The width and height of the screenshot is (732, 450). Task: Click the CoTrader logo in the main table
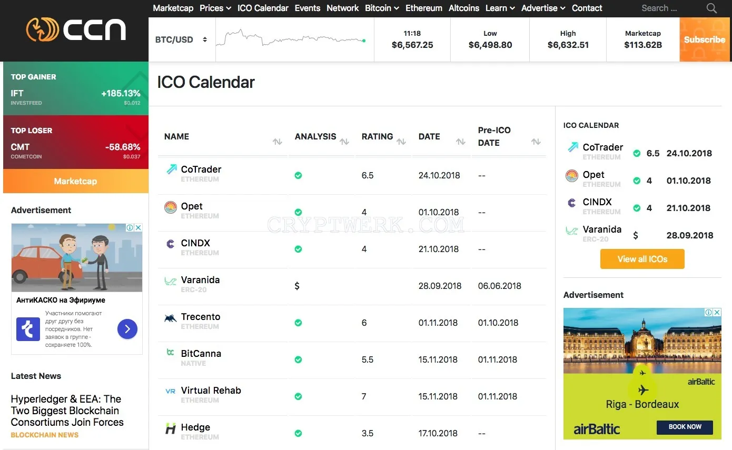click(172, 169)
